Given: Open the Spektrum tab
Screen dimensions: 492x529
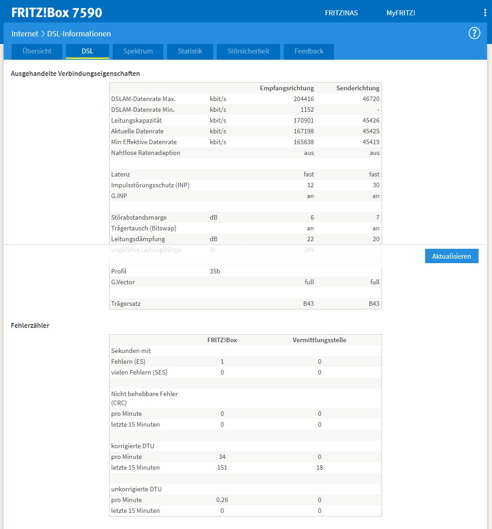Looking at the screenshot, I should pos(138,51).
